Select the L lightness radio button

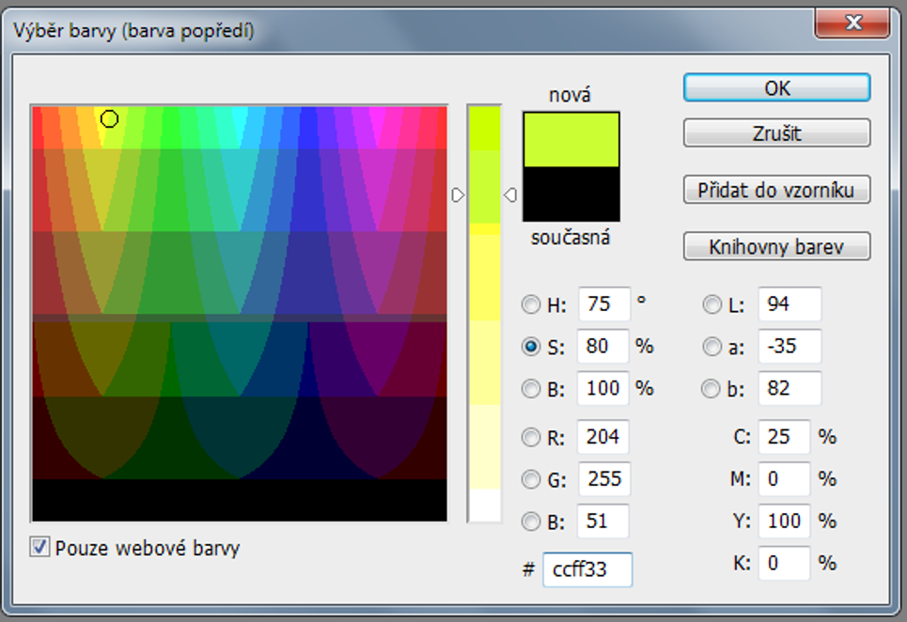712,305
